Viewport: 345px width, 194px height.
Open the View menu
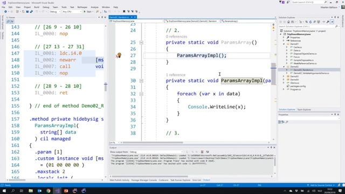click(18, 7)
